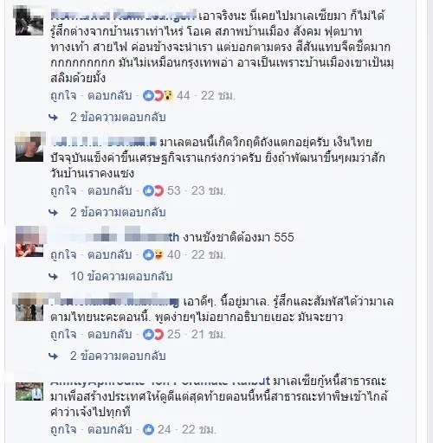Click the reaction icons showing 44 reactions
433x443 pixels.
tap(158, 95)
